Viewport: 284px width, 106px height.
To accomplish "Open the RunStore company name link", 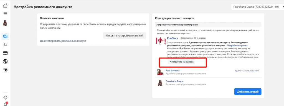I will point(173,38).
